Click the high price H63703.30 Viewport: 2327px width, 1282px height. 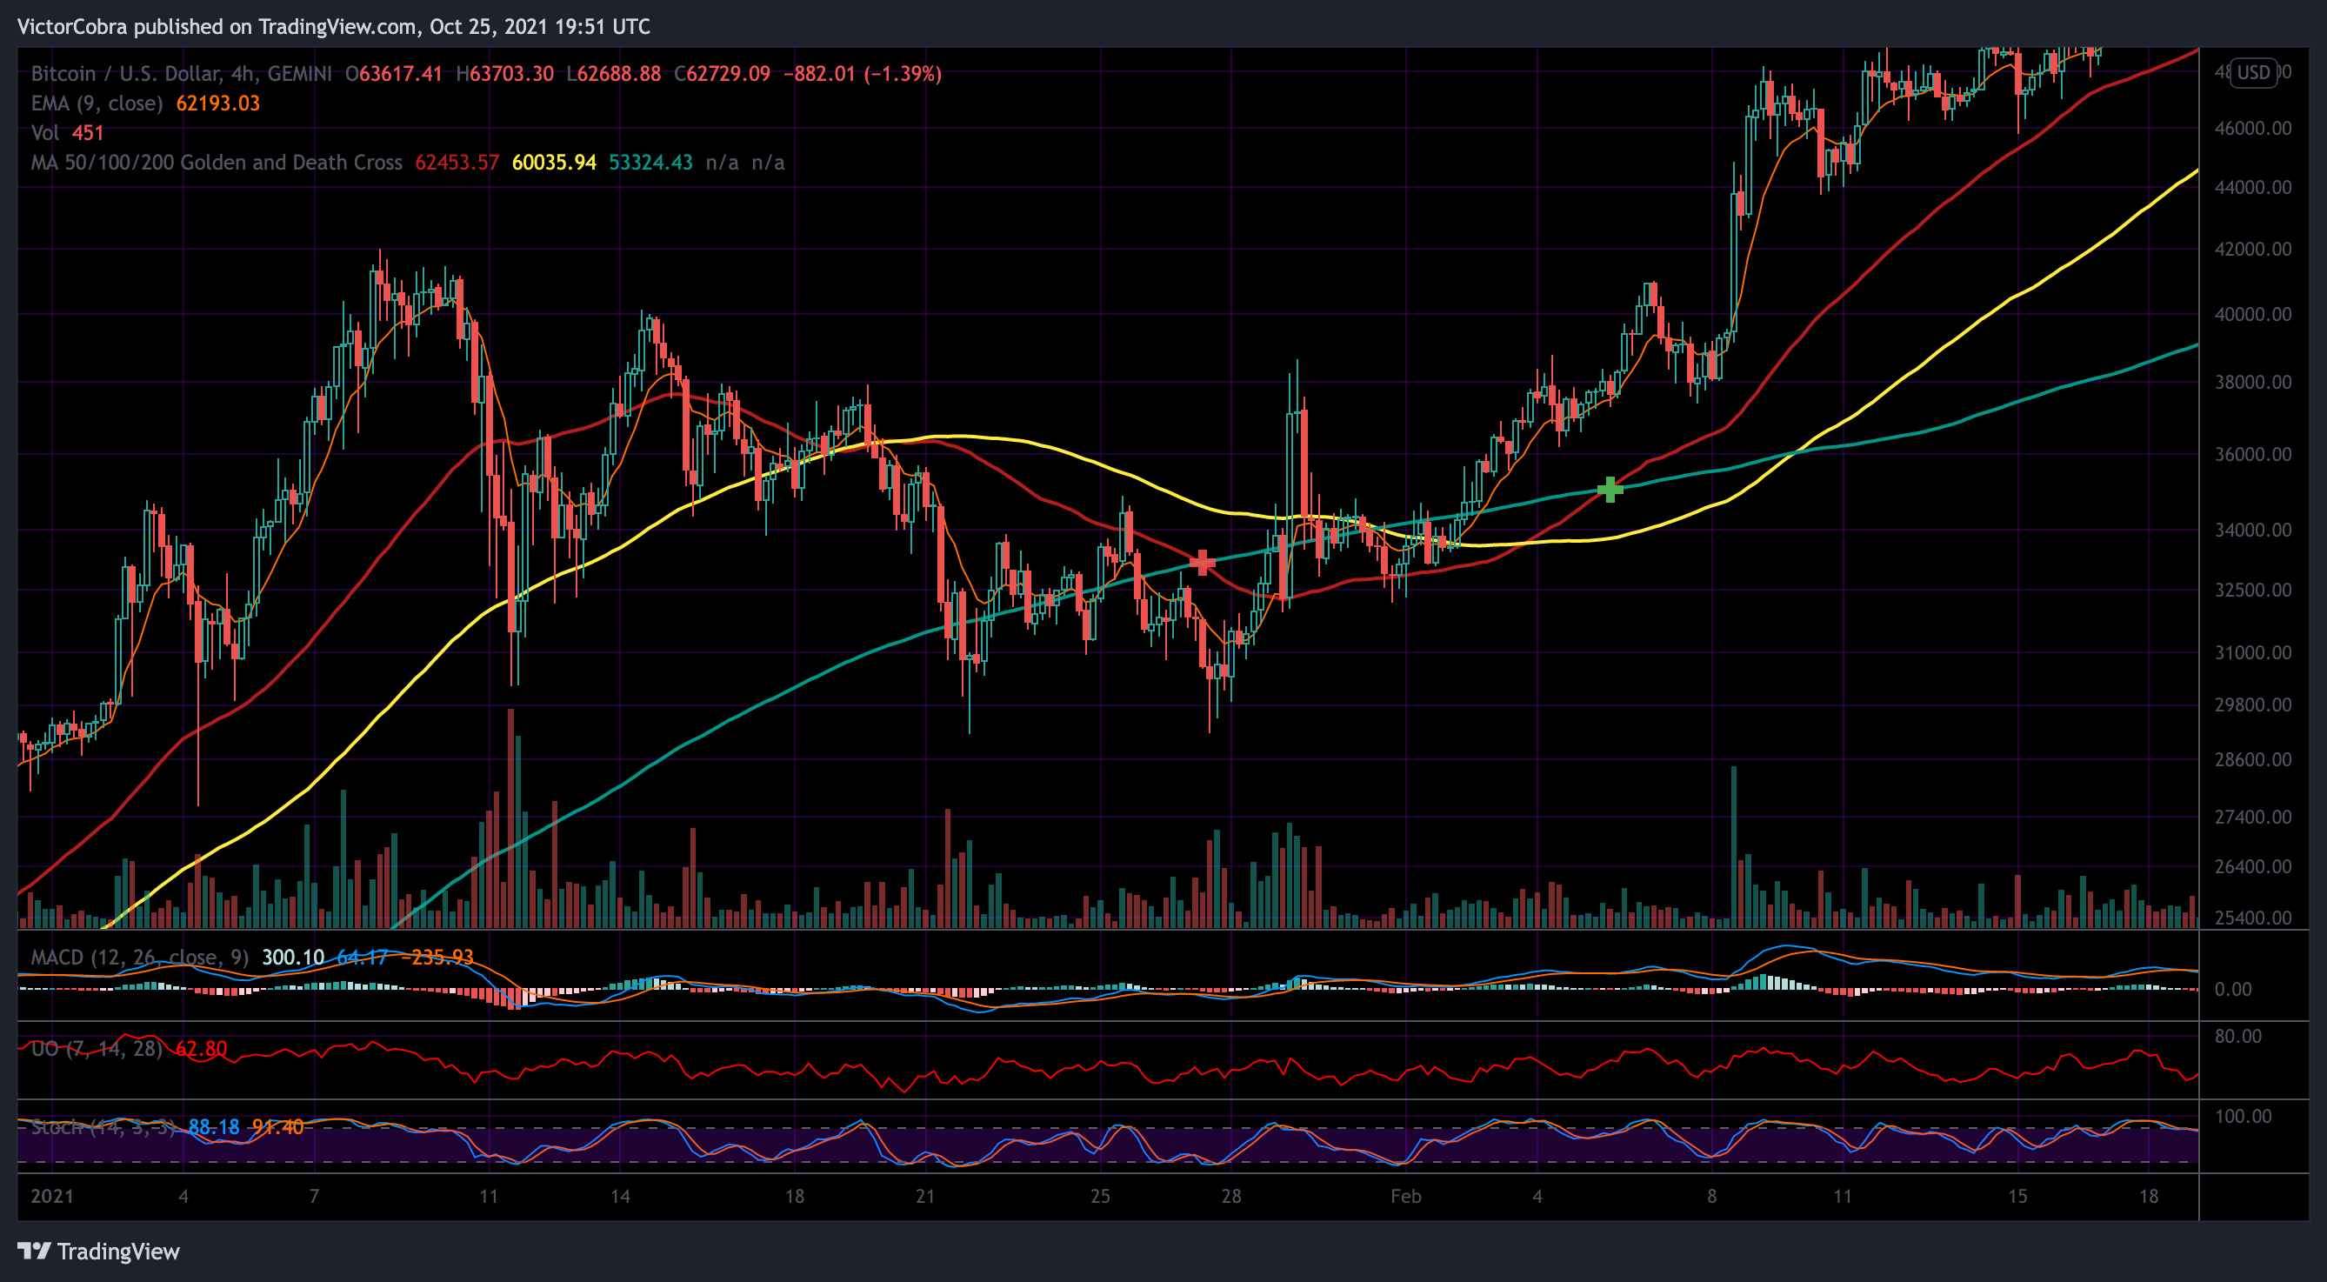(x=504, y=73)
